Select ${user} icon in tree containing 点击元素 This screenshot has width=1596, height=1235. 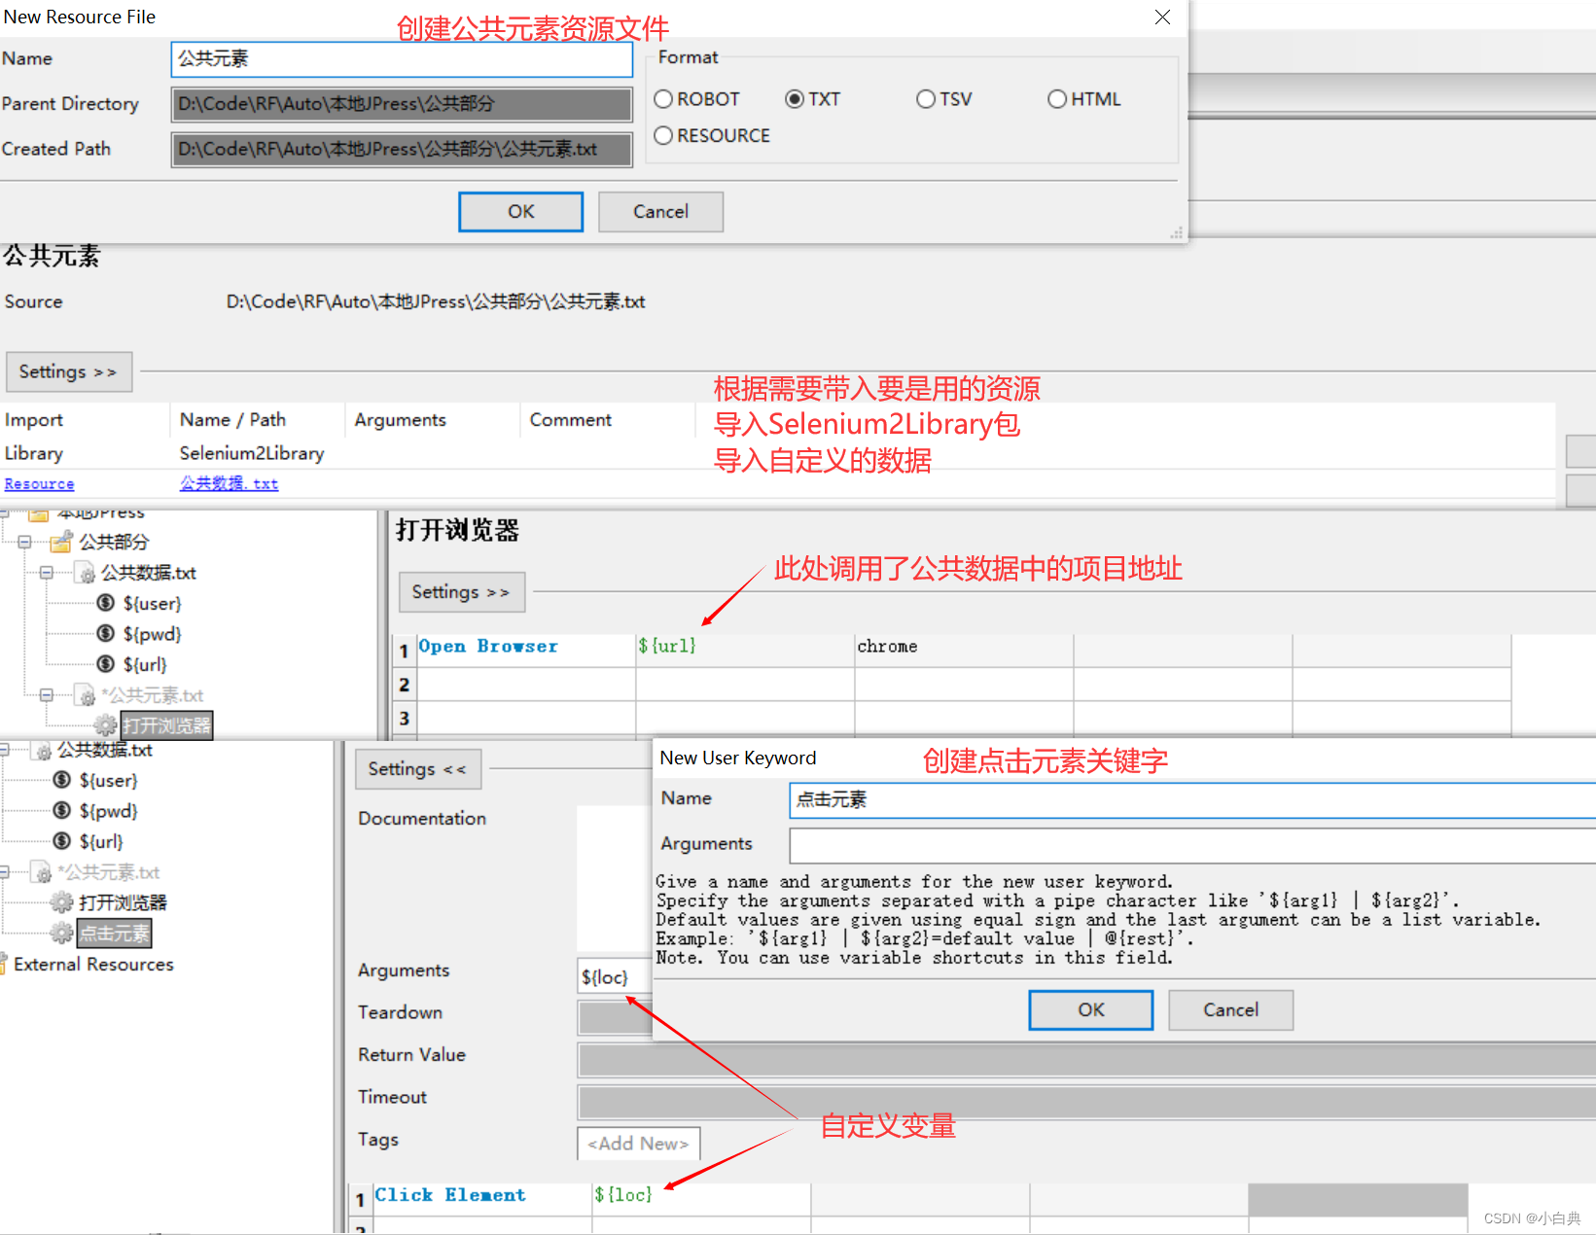(62, 780)
